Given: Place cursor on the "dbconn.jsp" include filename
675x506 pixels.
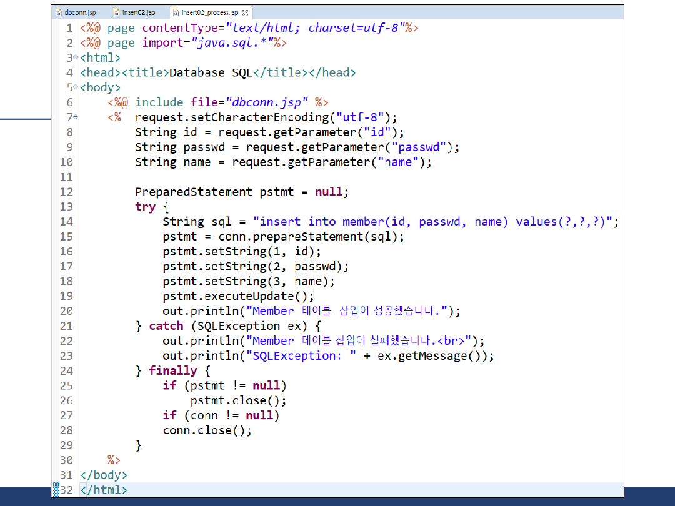Looking at the screenshot, I should point(267,102).
